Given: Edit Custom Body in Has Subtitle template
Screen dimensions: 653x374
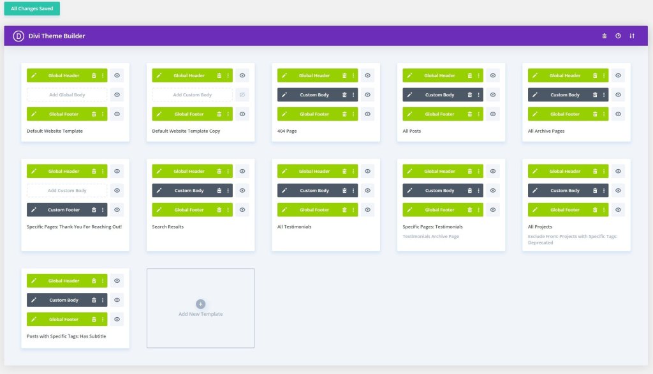Looking at the screenshot, I should coord(34,300).
